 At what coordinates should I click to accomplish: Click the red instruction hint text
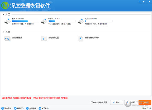pos(35,98)
